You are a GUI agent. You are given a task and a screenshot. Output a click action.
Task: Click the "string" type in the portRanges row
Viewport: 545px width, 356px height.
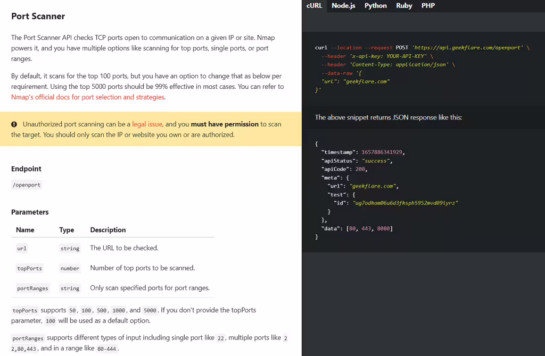pos(70,289)
